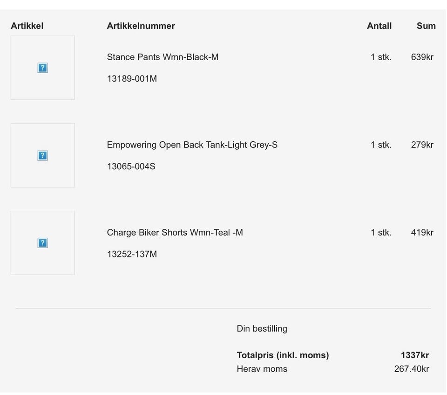Click the 279kr price for the tank
The width and height of the screenshot is (447, 395).
coord(422,145)
